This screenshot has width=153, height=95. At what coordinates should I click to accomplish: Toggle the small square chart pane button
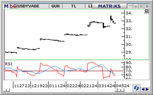pyautogui.click(x=146, y=11)
